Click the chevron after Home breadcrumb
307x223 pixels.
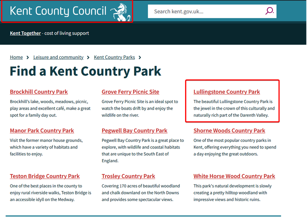click(28, 57)
